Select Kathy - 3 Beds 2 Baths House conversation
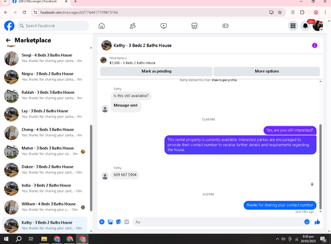Image resolution: width=331 pixels, height=244 pixels. [45, 225]
